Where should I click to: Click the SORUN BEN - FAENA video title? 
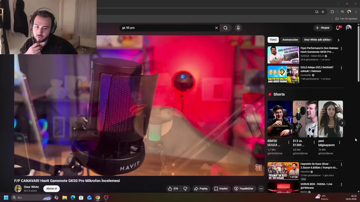pos(316,186)
